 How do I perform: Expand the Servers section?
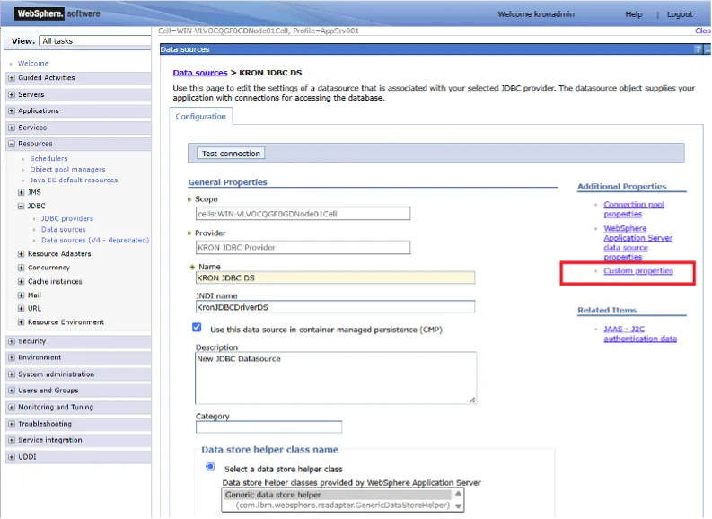tap(12, 95)
